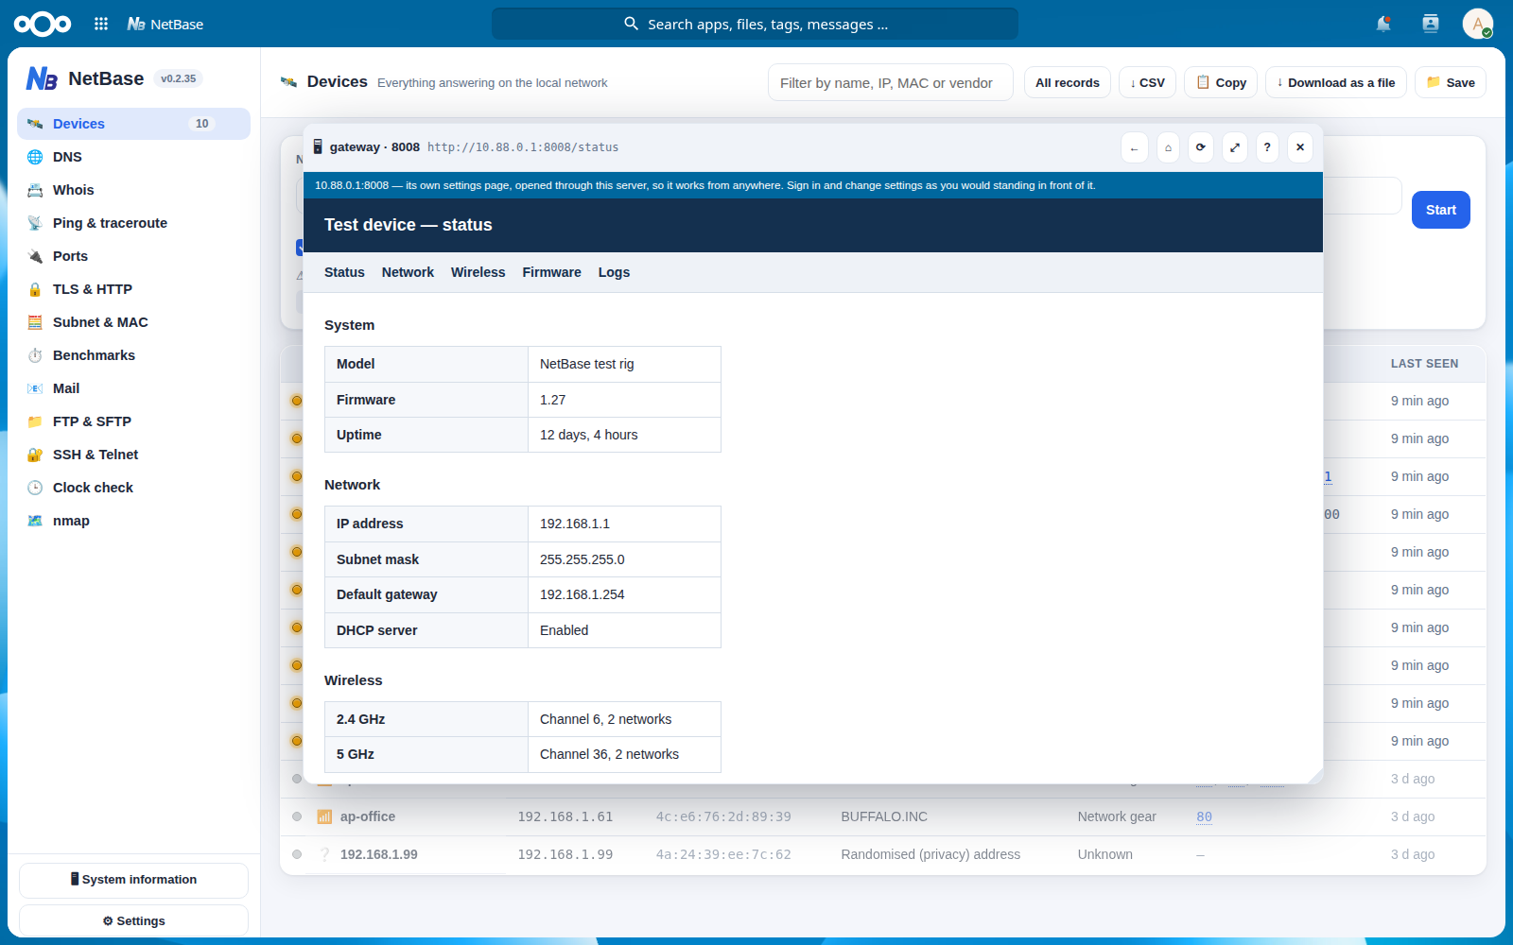The image size is (1513, 945).
Task: Click the Devices count badge 10
Action: click(x=201, y=124)
